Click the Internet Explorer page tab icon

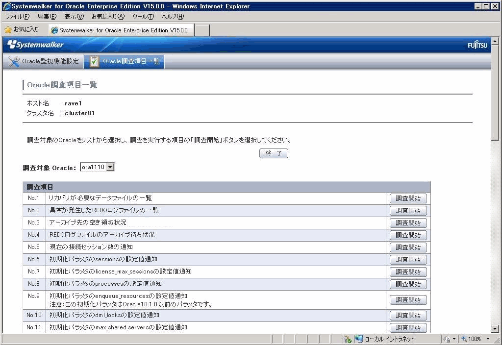tap(54, 30)
